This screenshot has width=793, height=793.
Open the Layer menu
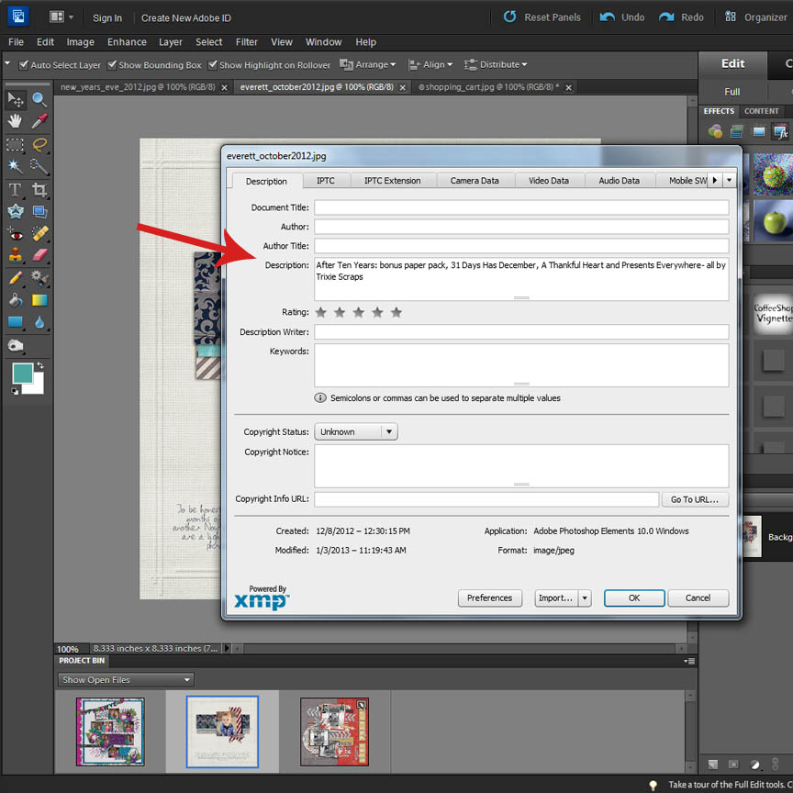[171, 42]
